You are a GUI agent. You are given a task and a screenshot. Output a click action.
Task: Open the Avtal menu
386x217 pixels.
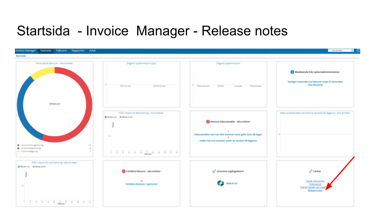[92, 51]
